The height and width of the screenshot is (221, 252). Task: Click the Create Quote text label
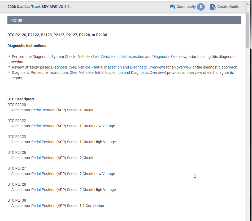pyautogui.click(x=228, y=7)
